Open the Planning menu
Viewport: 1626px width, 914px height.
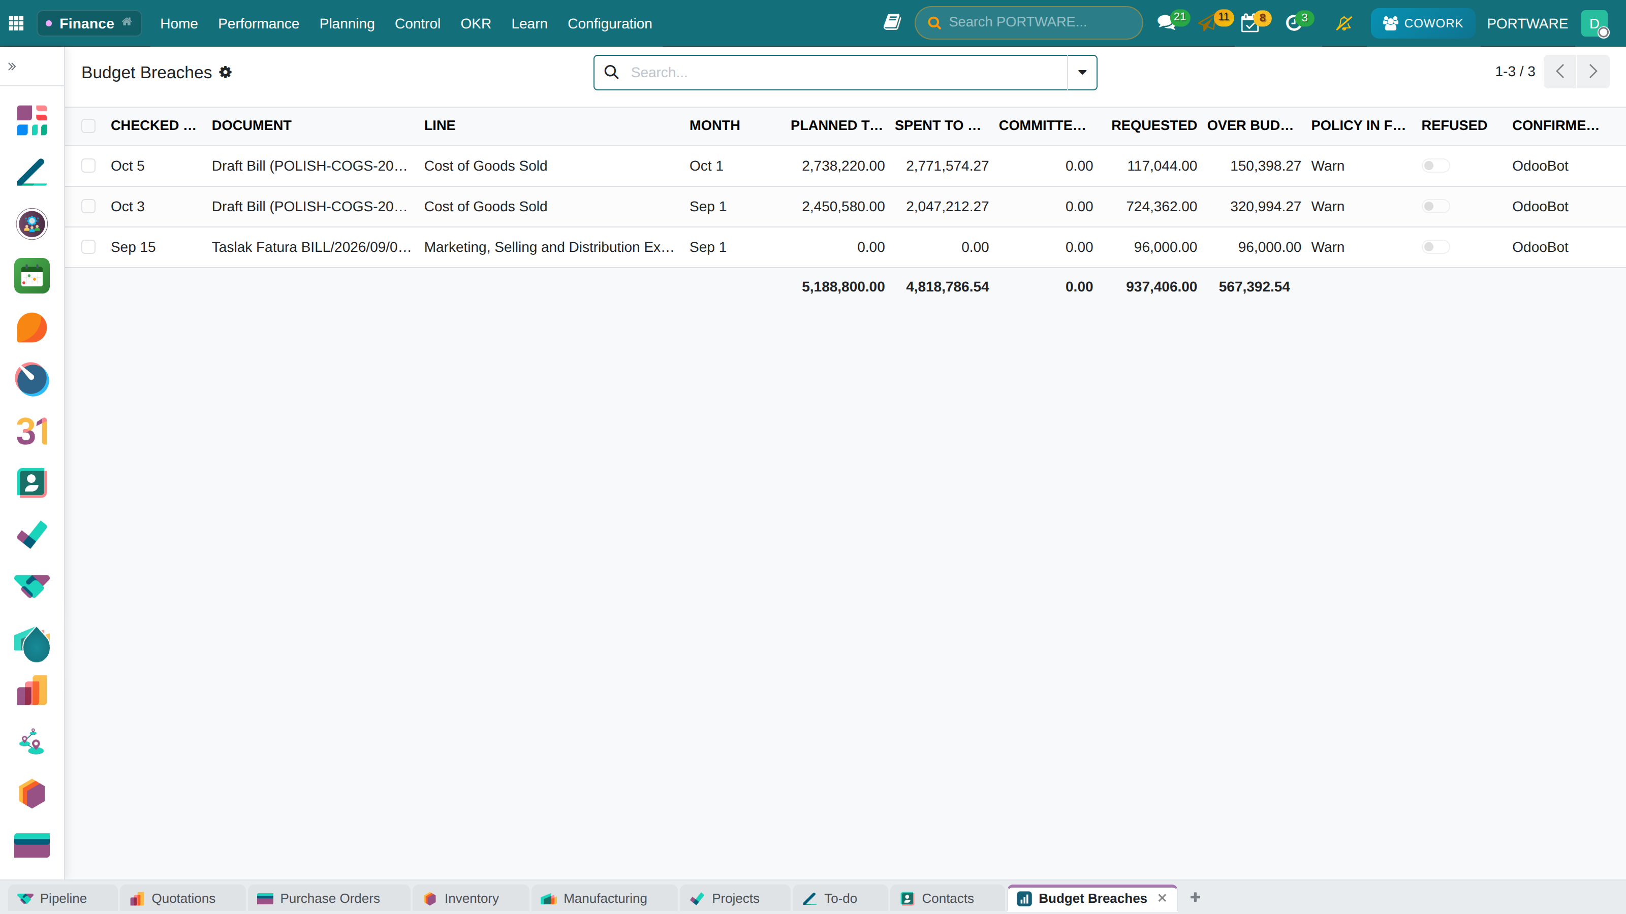click(x=347, y=23)
